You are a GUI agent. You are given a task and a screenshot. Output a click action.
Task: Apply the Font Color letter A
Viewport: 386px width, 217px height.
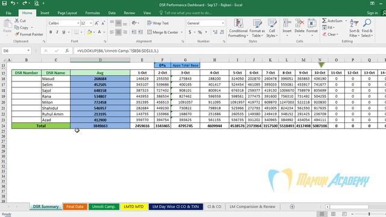click(x=100, y=32)
